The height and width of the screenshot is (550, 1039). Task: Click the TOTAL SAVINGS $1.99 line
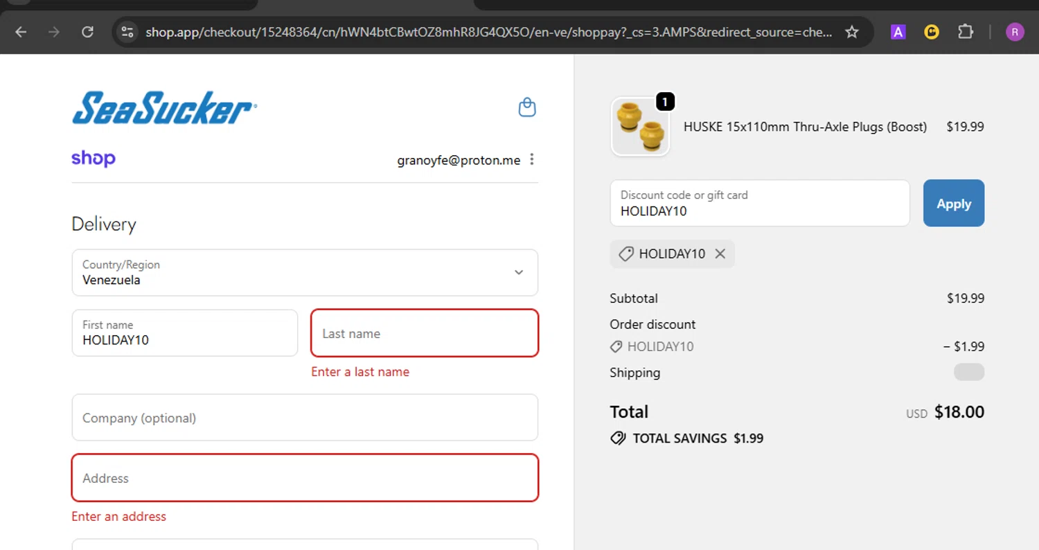click(x=686, y=438)
